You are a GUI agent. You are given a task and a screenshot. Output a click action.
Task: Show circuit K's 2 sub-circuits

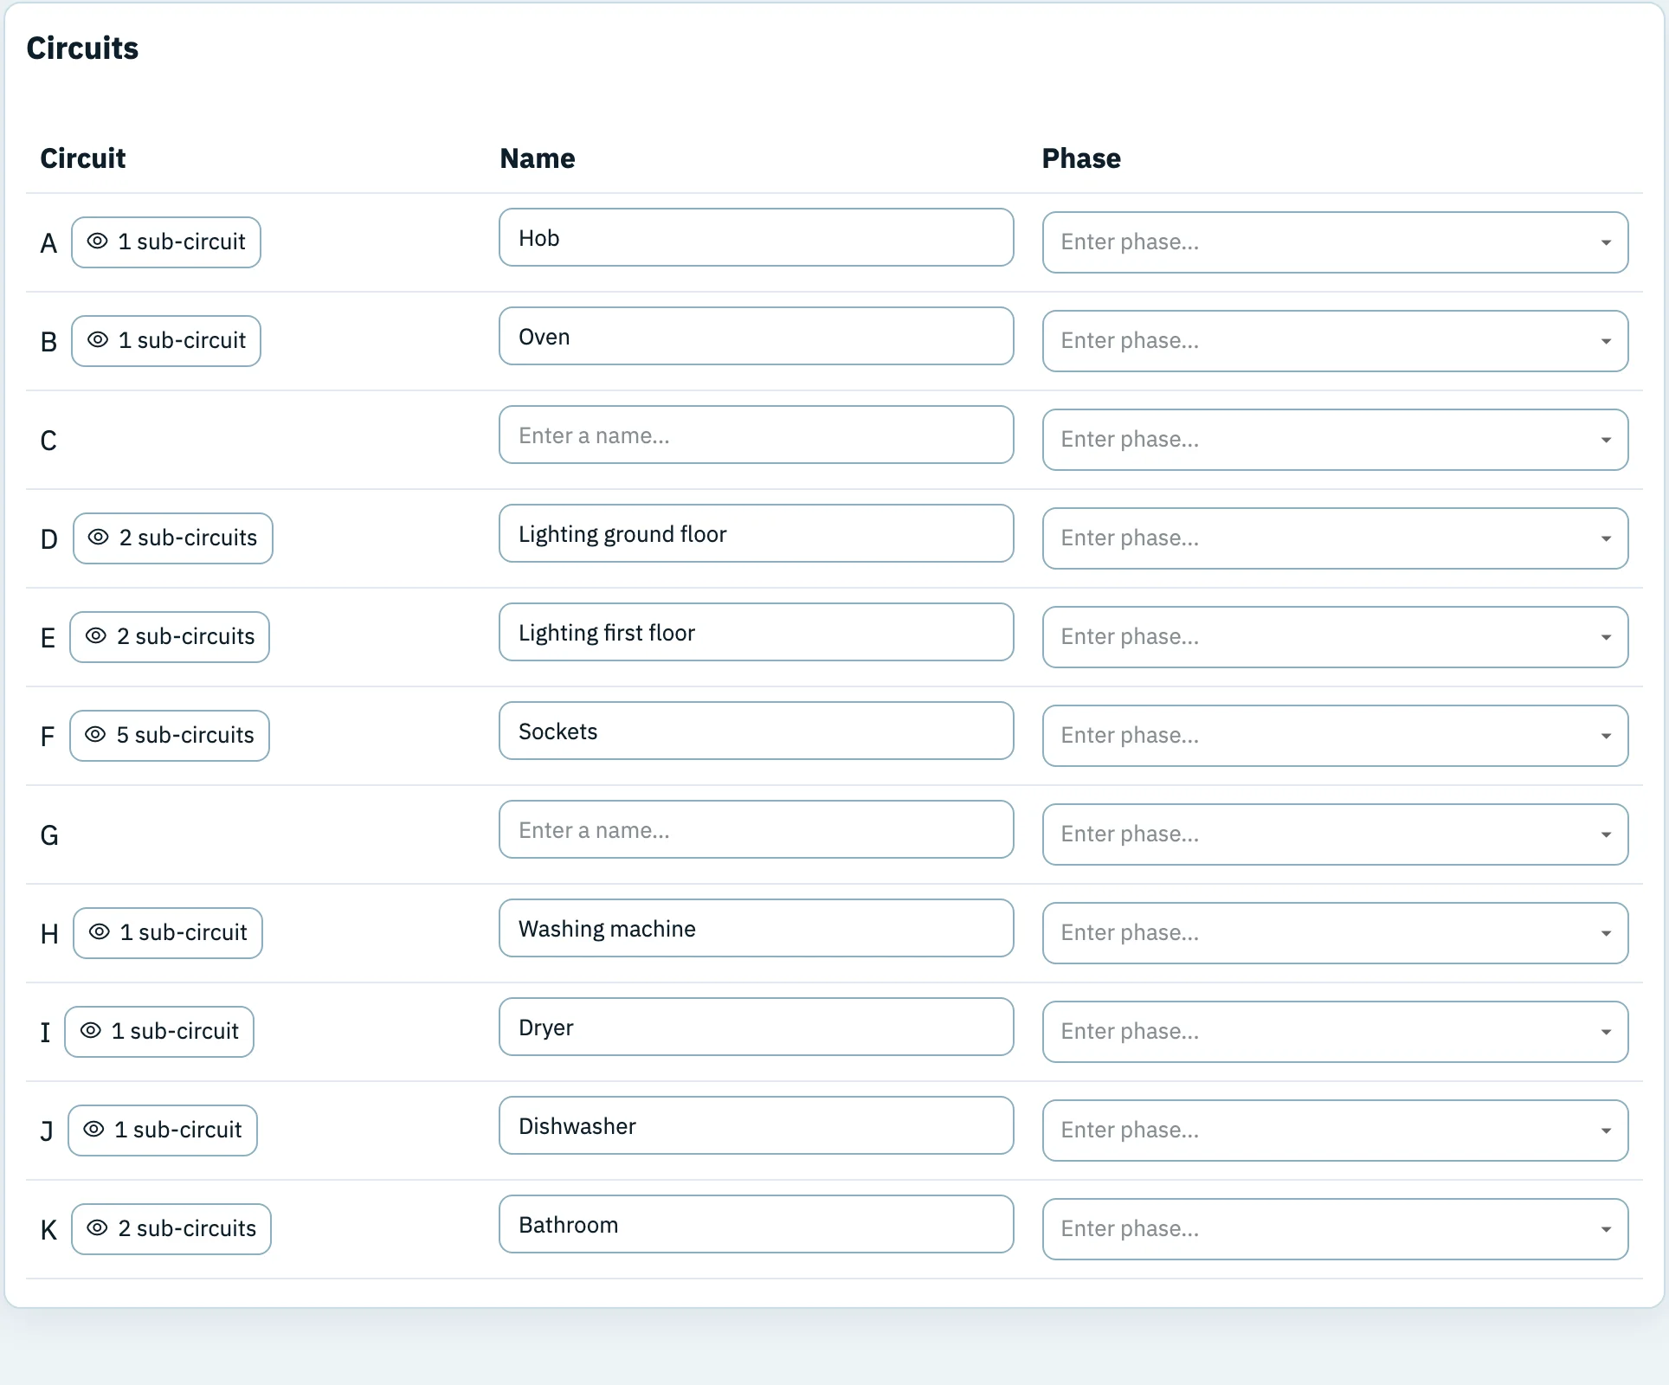(x=171, y=1229)
